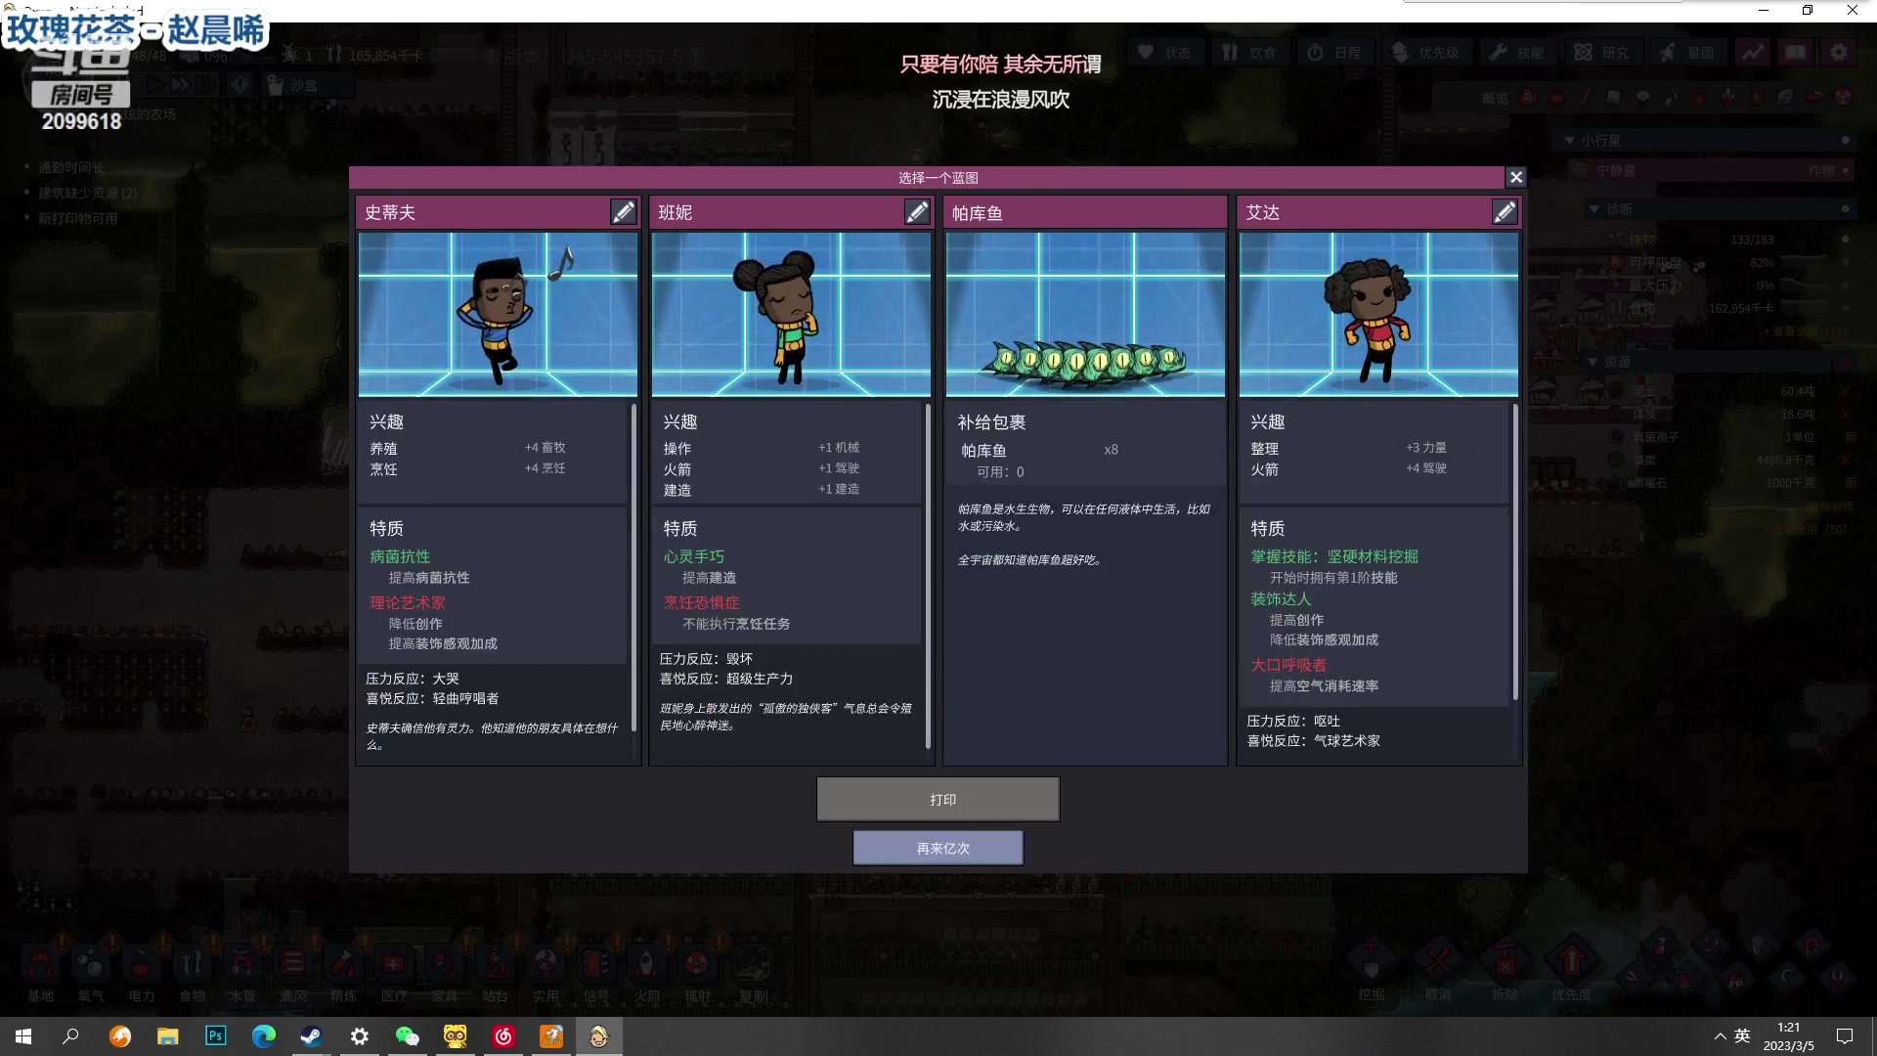Click the edit pencil icon for 艾达
Image resolution: width=1877 pixels, height=1056 pixels.
pos(1505,212)
